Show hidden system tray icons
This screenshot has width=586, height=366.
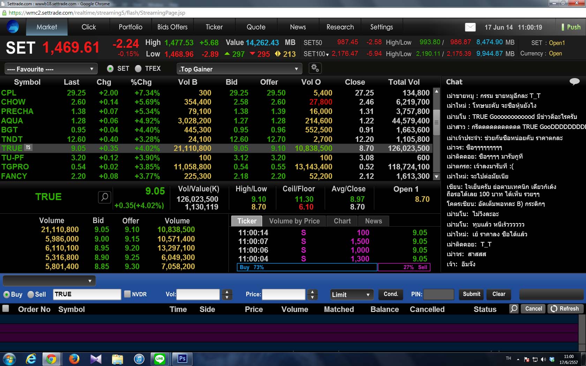click(x=518, y=359)
